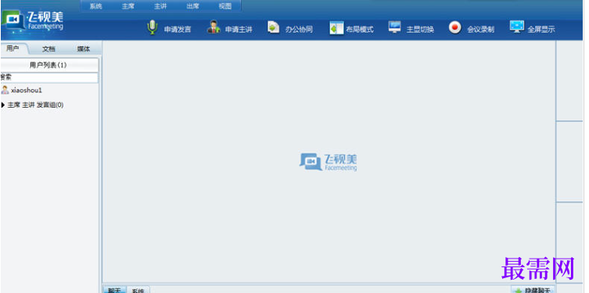Click the monitor icon for 主显切换
Viewport: 589px width, 293px height.
[394, 27]
